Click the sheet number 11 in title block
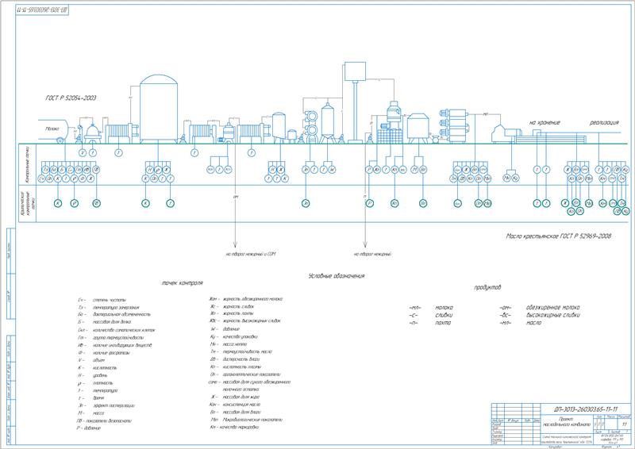 pyautogui.click(x=624, y=424)
